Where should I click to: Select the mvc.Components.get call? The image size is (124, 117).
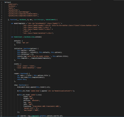click(x=46, y=116)
